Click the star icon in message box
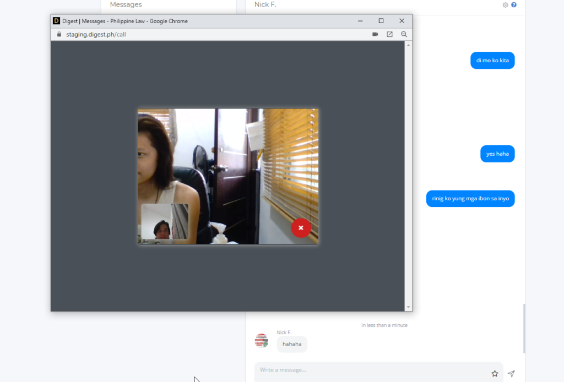The image size is (564, 382). (x=495, y=374)
